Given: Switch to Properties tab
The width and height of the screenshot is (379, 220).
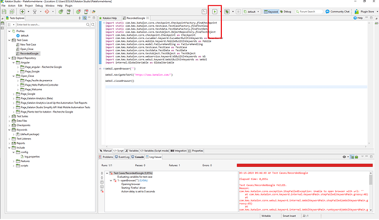Looking at the screenshot, I should (x=196, y=151).
